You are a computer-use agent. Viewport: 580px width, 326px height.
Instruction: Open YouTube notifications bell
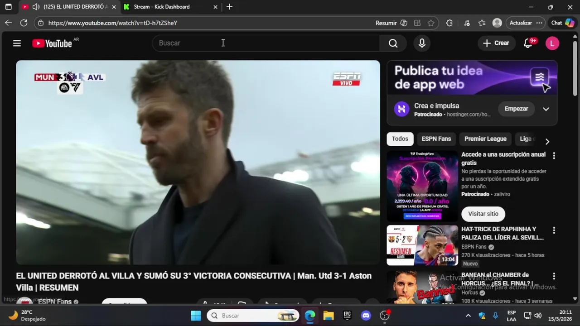tap(528, 43)
